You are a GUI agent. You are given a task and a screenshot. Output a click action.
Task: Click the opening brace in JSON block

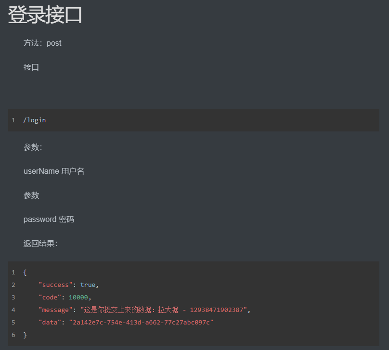click(25, 272)
